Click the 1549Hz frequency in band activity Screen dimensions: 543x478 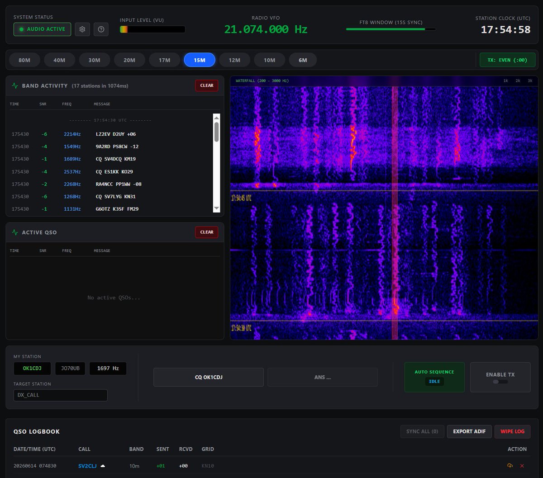(x=72, y=147)
